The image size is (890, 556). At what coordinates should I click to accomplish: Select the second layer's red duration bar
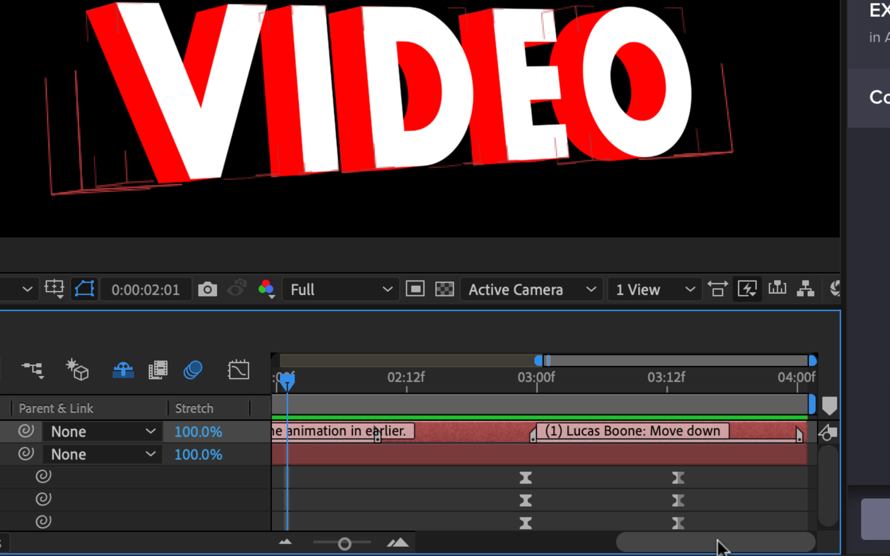coord(539,454)
